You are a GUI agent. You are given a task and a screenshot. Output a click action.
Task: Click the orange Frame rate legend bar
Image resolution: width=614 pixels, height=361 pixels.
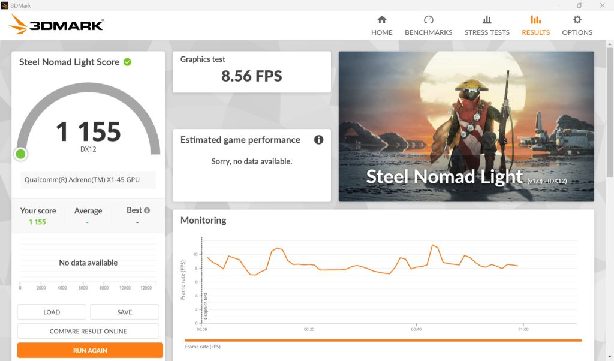[x=383, y=340]
